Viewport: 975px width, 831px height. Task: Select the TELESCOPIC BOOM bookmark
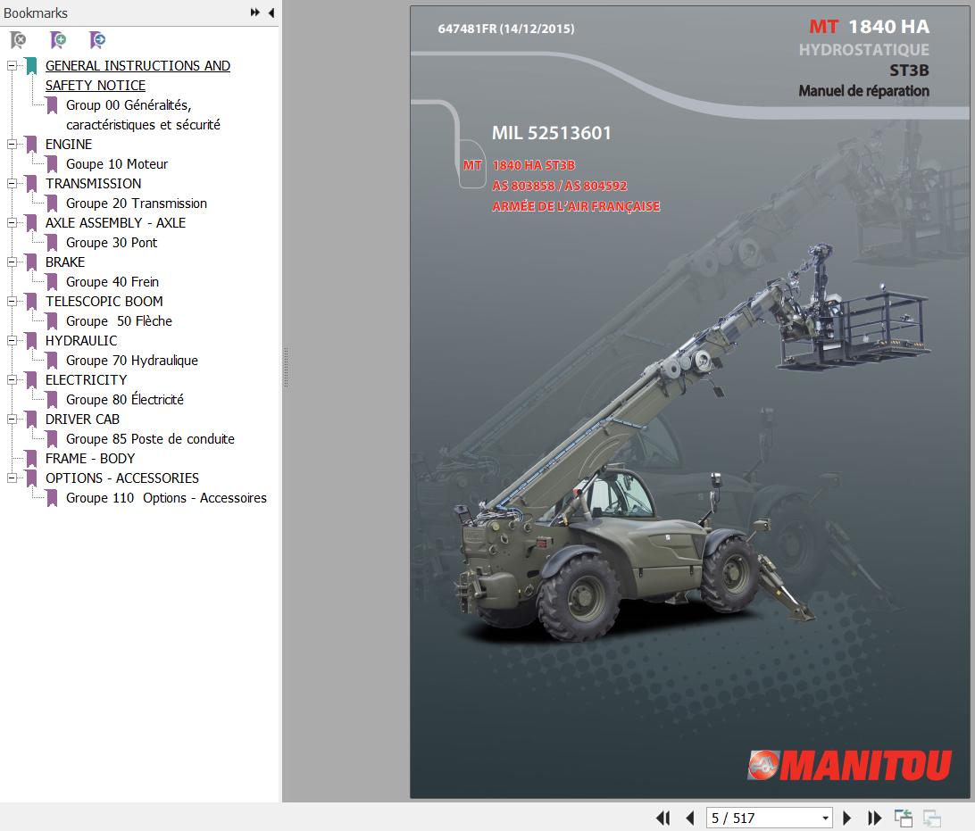coord(104,301)
